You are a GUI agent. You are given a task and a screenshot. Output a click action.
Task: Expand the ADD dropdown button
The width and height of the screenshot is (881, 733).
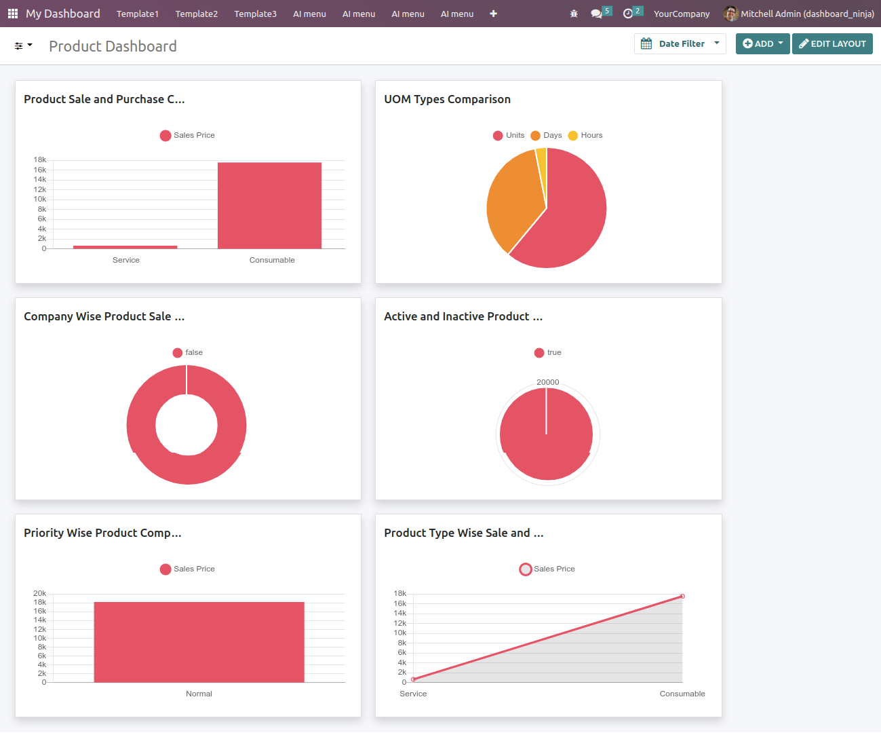click(762, 43)
